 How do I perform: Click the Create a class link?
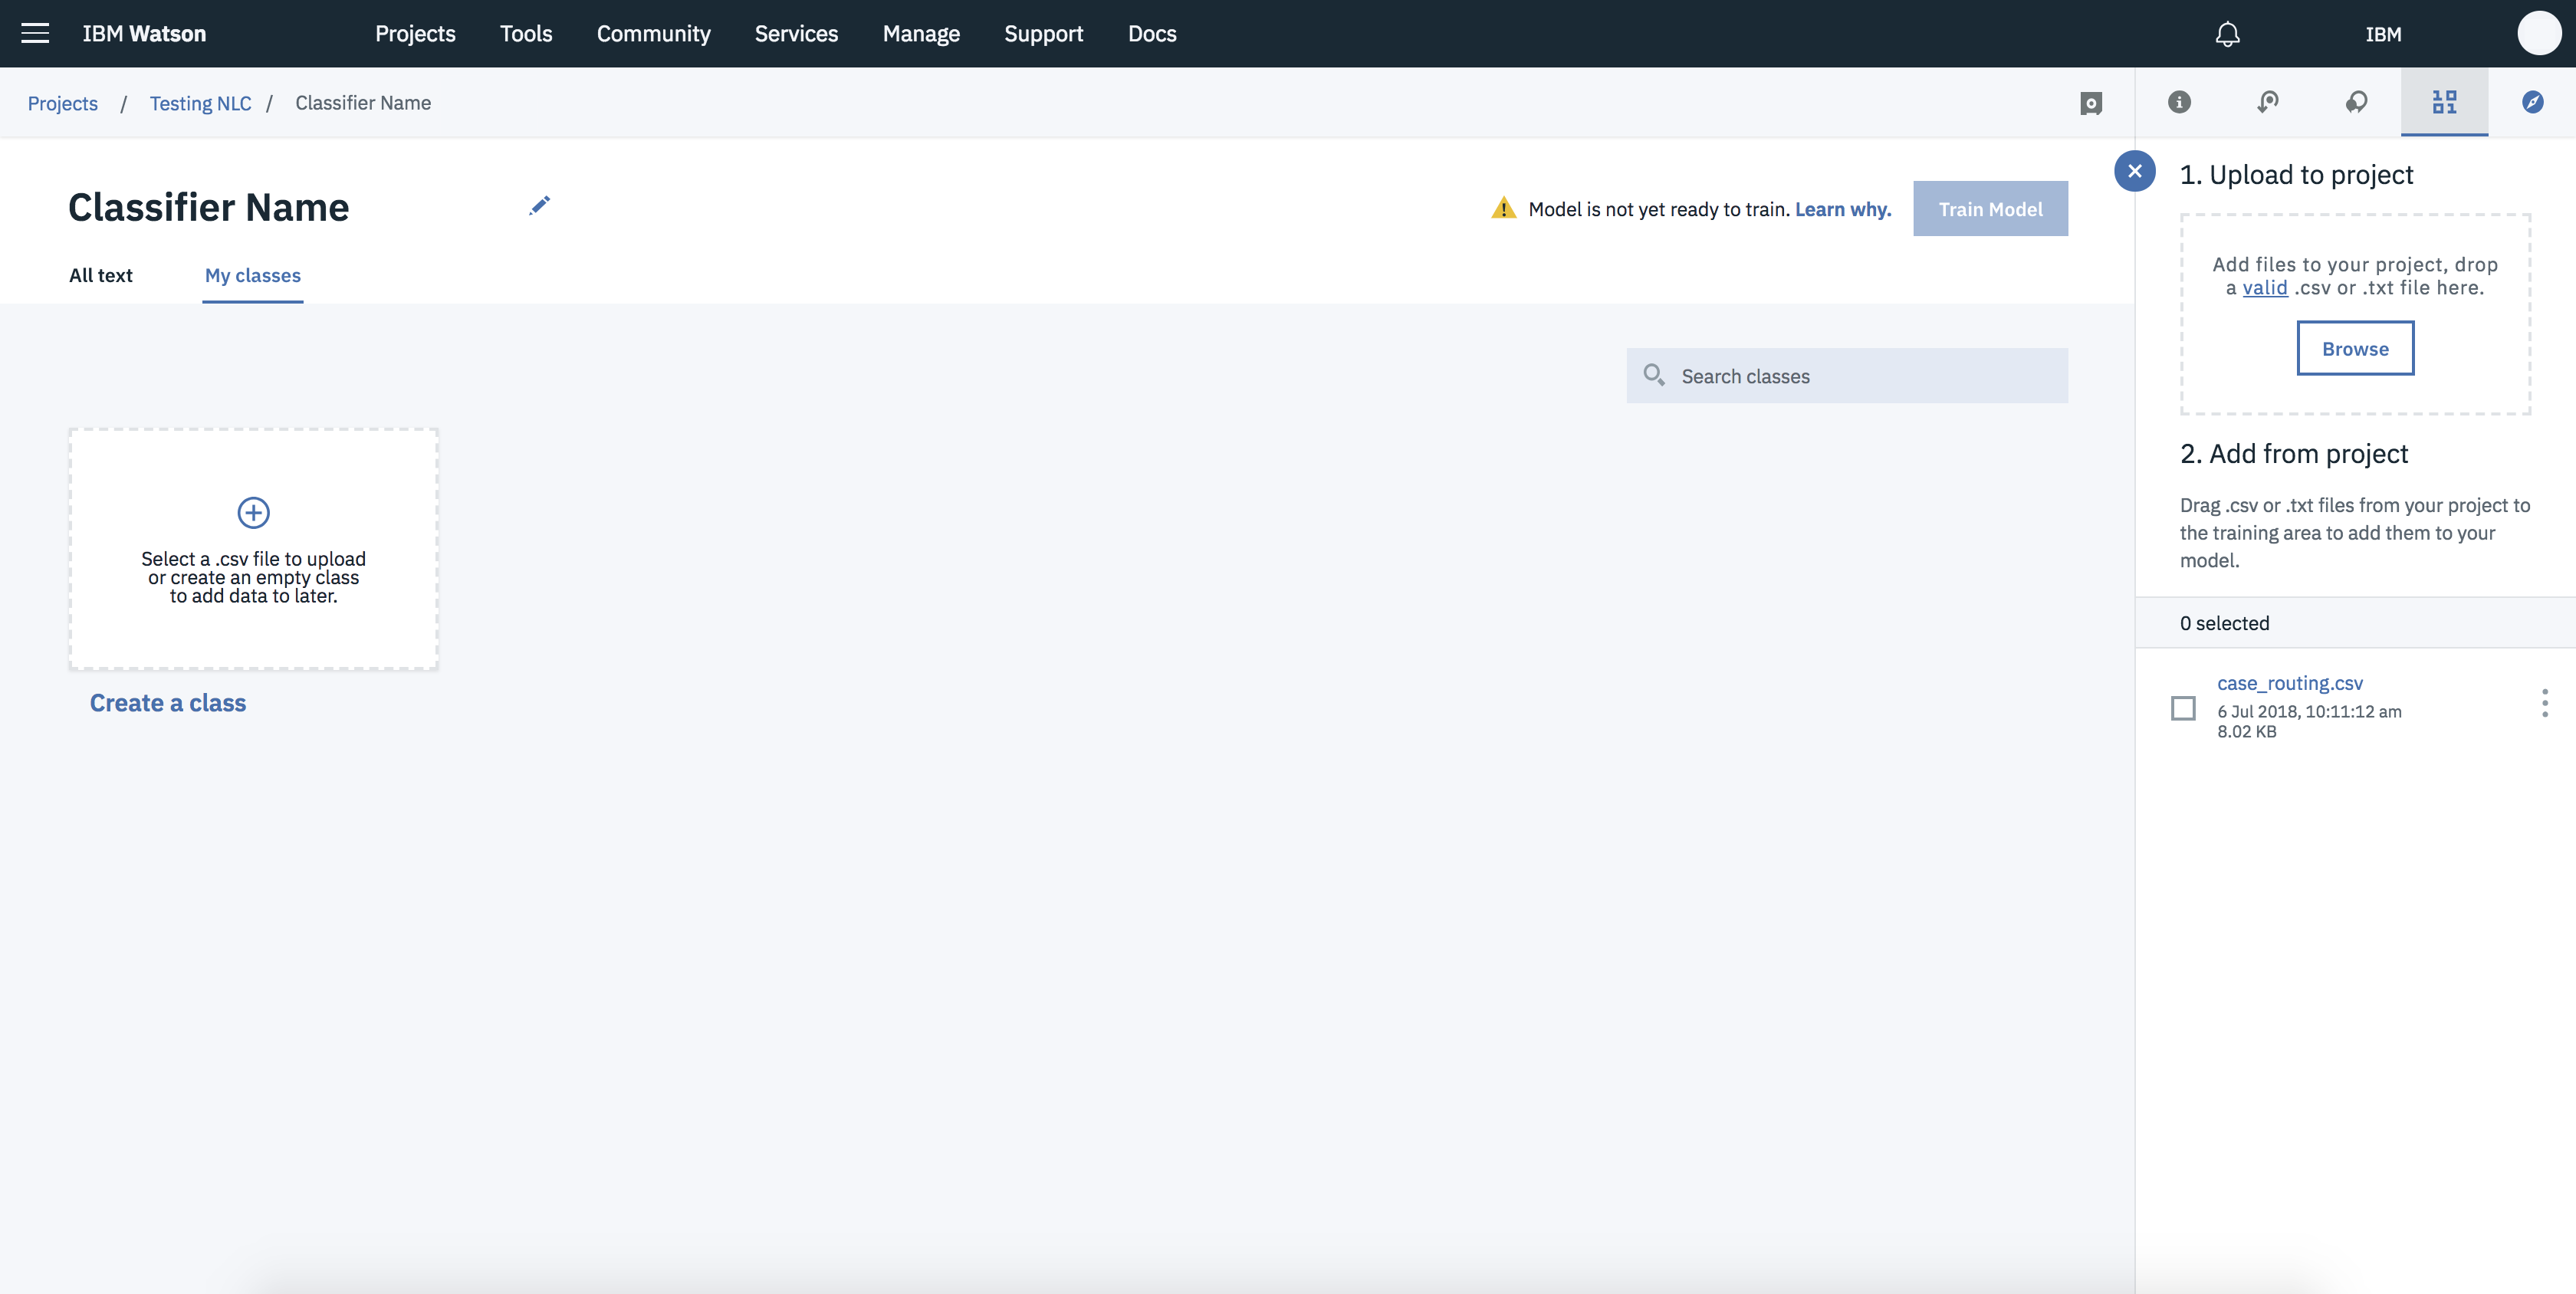point(168,703)
